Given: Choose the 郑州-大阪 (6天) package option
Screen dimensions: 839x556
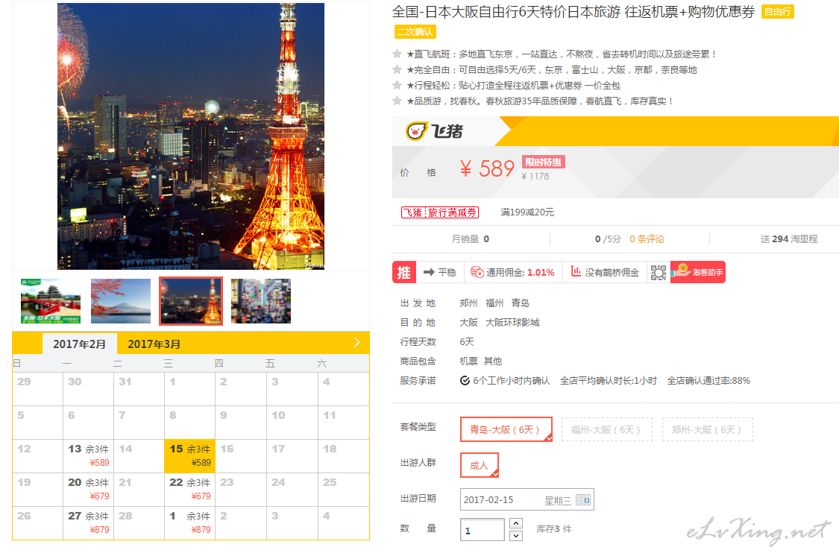Looking at the screenshot, I should pos(708,429).
